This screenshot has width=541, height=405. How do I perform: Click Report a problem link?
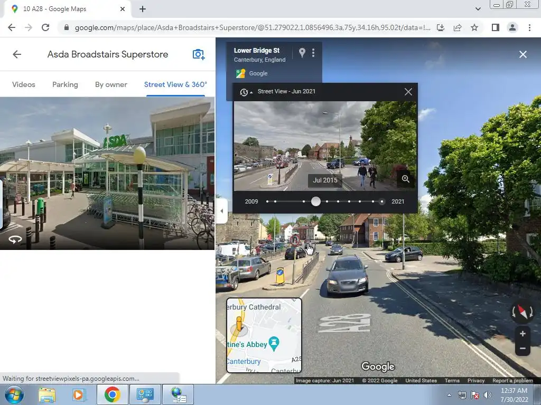pyautogui.click(x=512, y=381)
